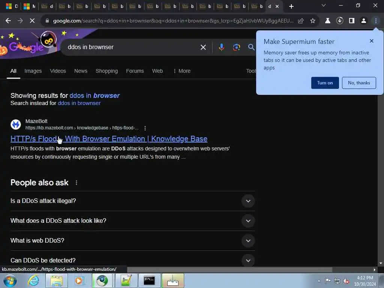Click the MazeBolt site name text
This screenshot has width=384, height=288.
tap(36, 121)
